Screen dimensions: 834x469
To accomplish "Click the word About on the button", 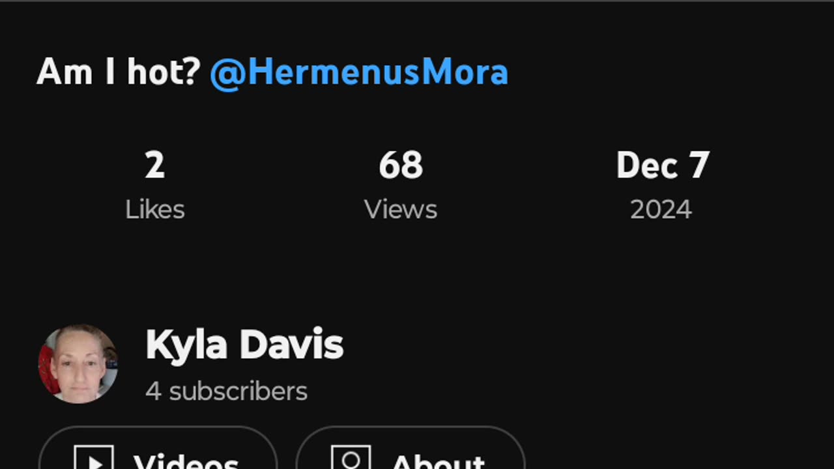I will (439, 460).
